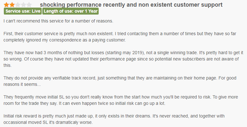Screen dimensions: 247x127
Task: Click the first gold rating star
Action: (6, 5)
